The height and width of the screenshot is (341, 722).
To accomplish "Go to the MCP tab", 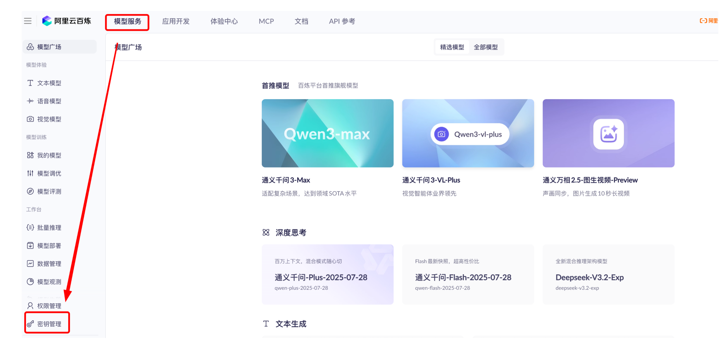I will [x=266, y=21].
